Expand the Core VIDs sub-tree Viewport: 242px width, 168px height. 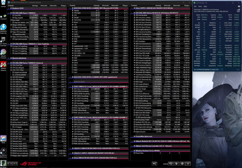pyautogui.click(x=11, y=15)
